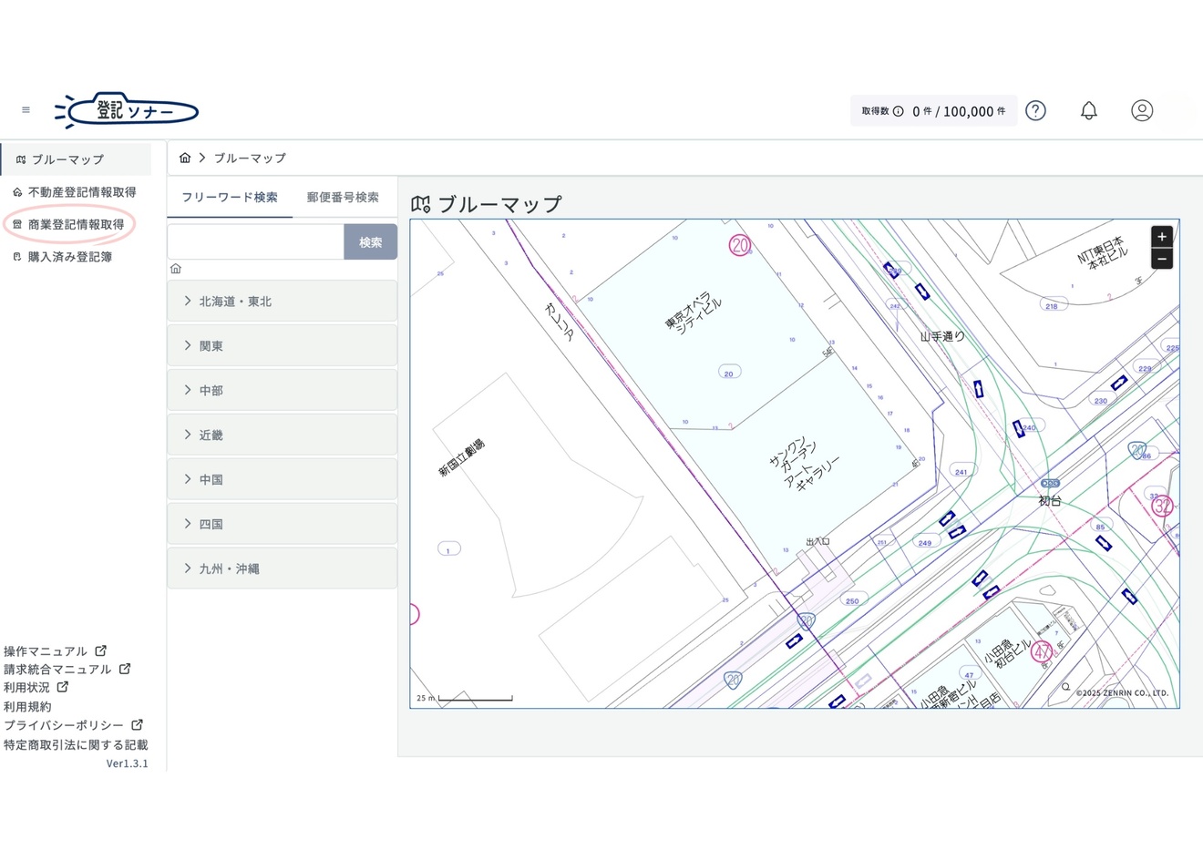This screenshot has height=850, width=1203.
Task: Click ブルーマップ breadcrumb text
Action: (250, 158)
